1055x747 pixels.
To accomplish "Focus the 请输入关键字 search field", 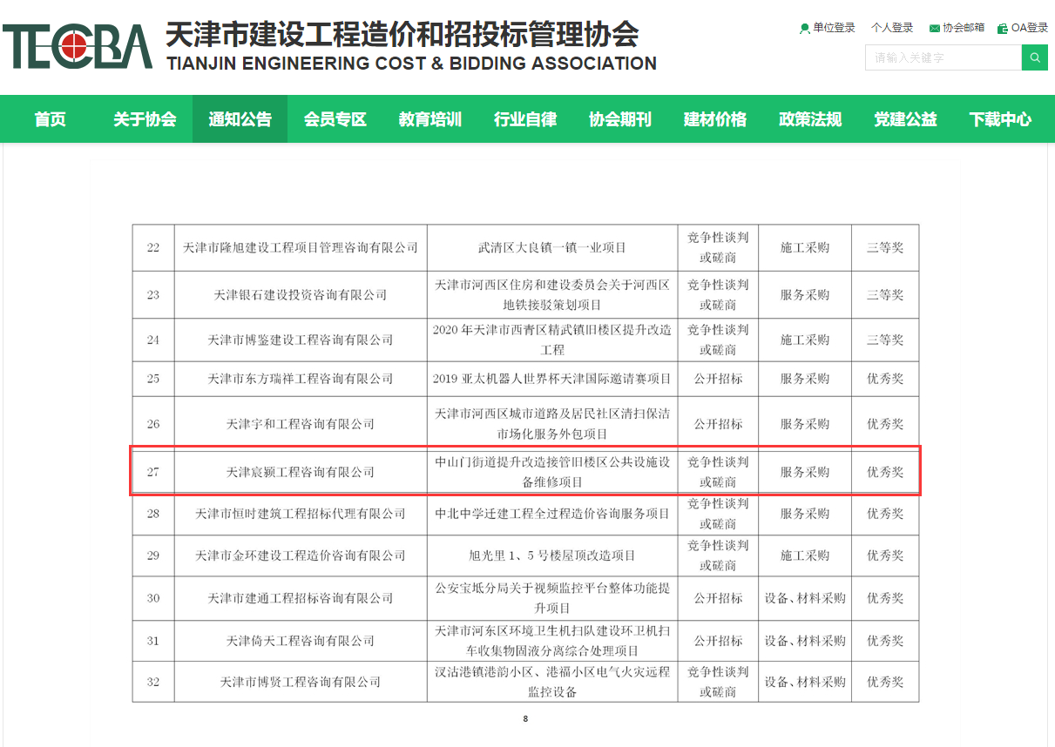I will pos(943,57).
